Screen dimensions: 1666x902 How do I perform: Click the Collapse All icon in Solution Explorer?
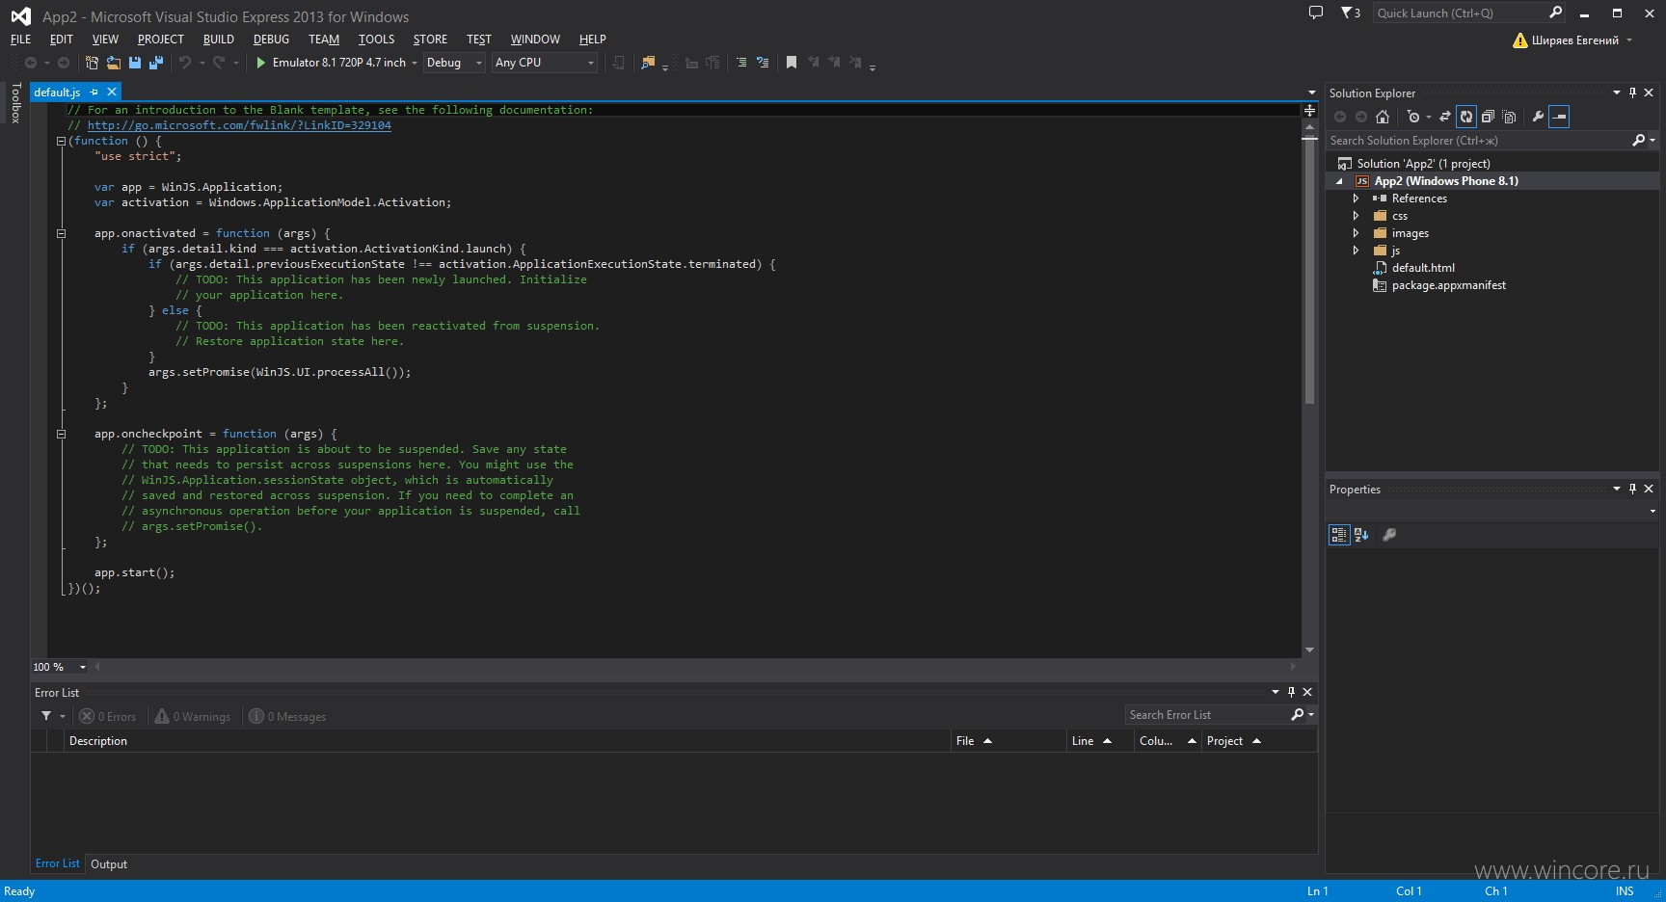click(1488, 117)
